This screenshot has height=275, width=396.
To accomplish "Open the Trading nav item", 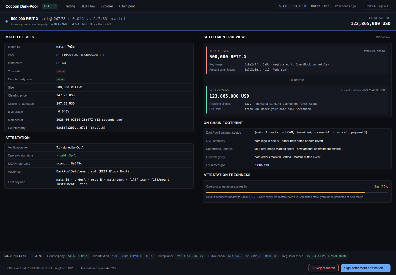I will (x=69, y=6).
